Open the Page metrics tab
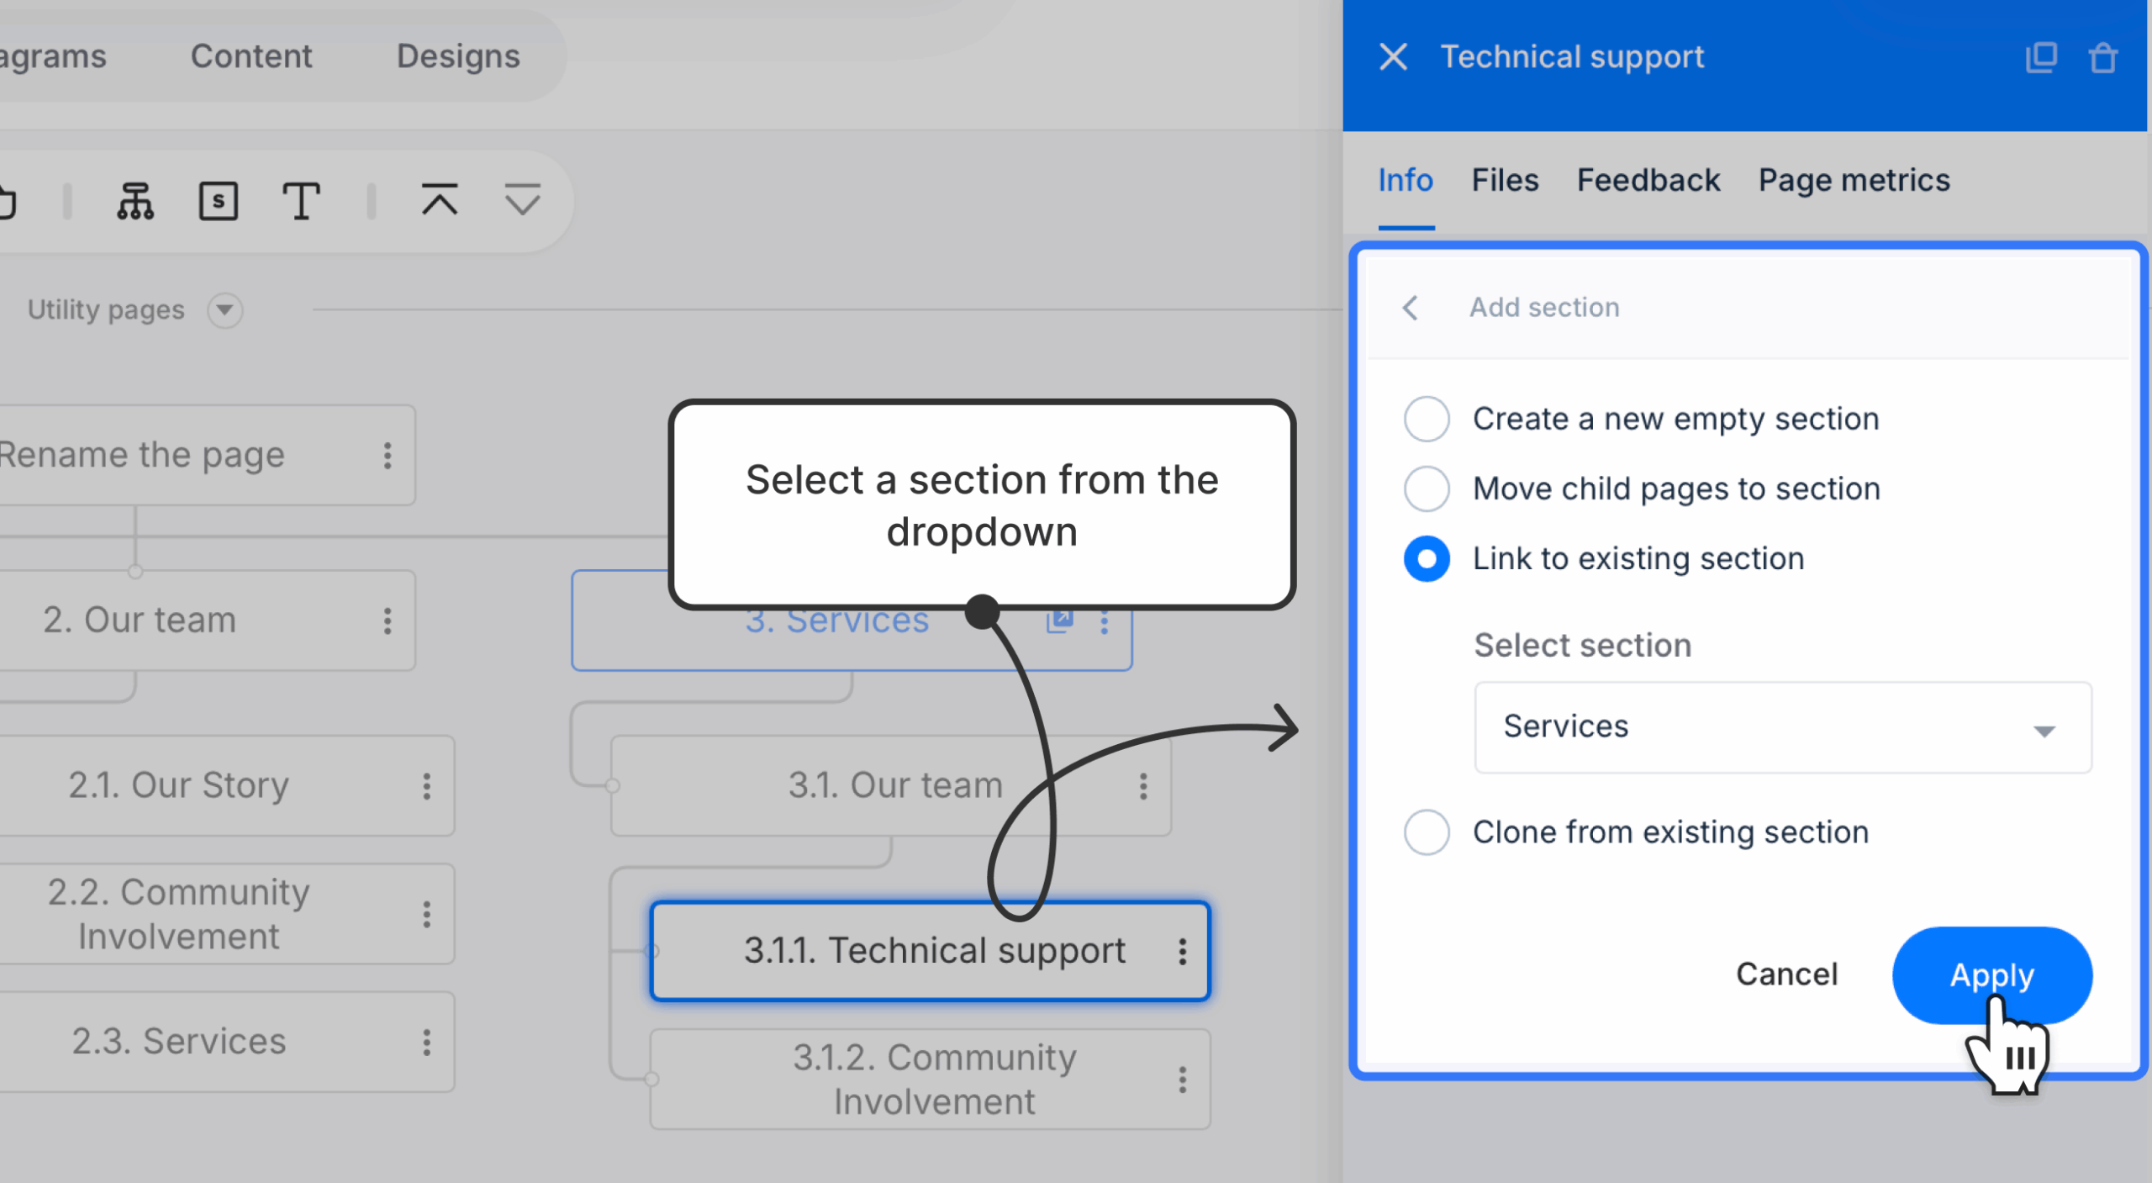The width and height of the screenshot is (2152, 1183). click(x=1854, y=180)
